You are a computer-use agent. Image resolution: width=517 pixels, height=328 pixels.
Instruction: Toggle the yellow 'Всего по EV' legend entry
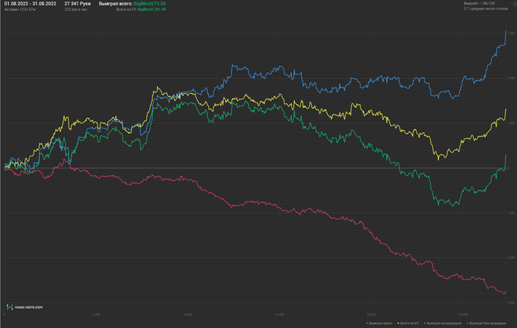point(408,324)
